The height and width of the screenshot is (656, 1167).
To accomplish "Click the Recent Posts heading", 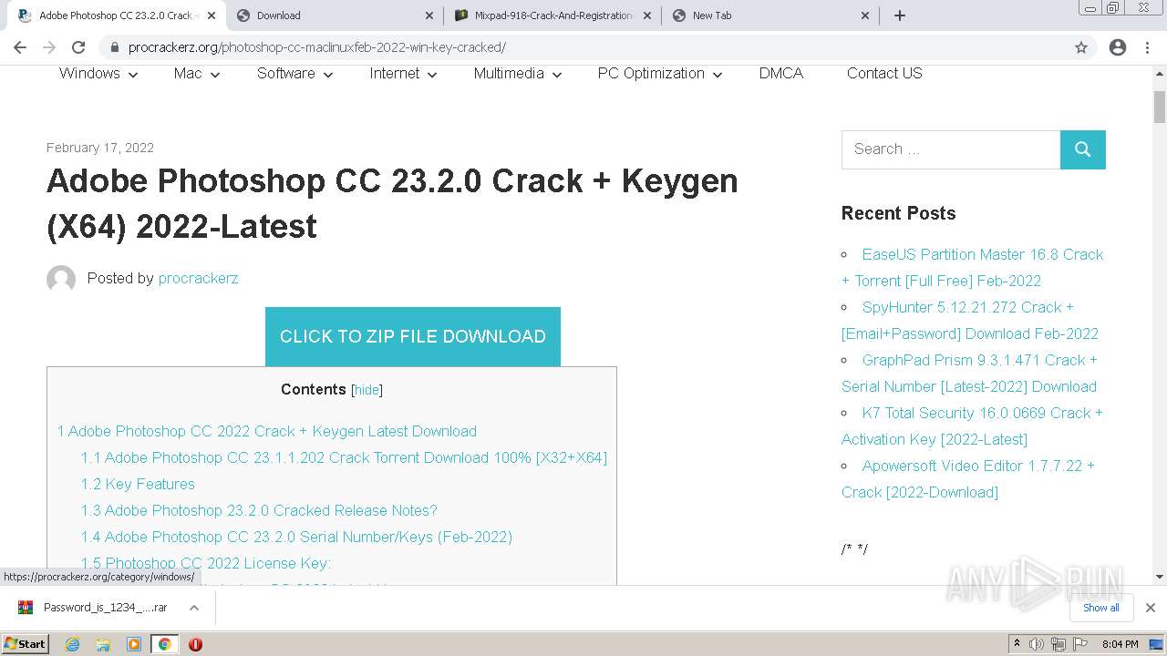I will [x=898, y=214].
